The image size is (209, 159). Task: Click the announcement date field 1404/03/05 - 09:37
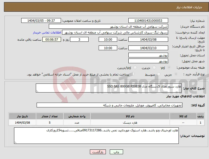click(x=41, y=20)
